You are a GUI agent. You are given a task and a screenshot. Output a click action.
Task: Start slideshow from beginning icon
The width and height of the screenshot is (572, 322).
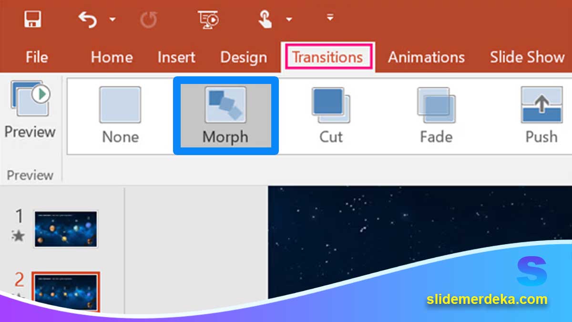point(208,19)
